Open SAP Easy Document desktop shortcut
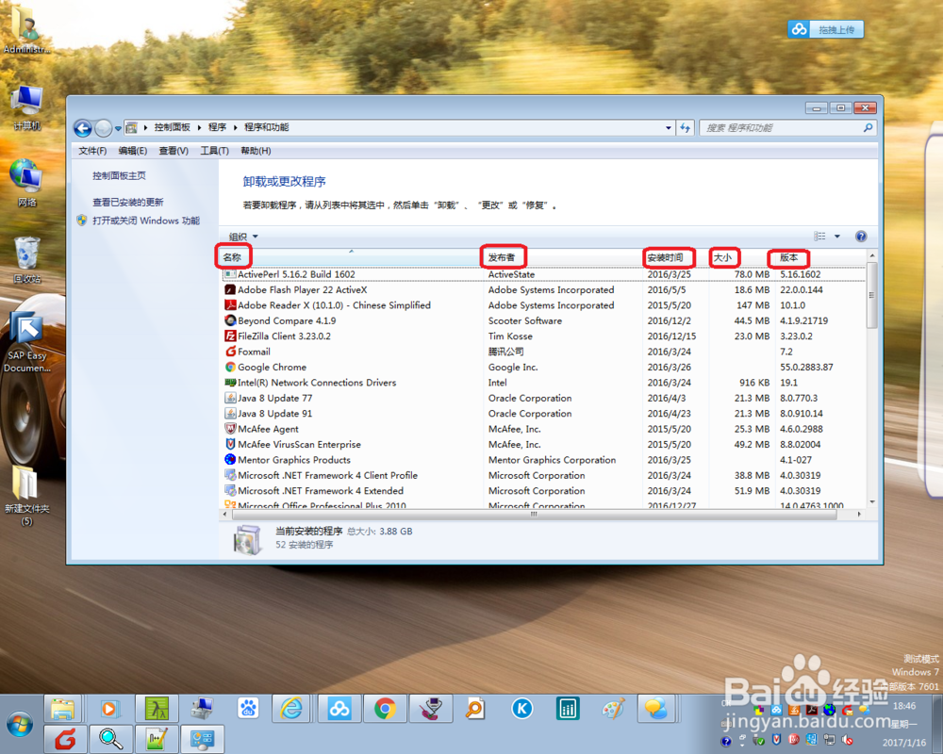 point(27,341)
